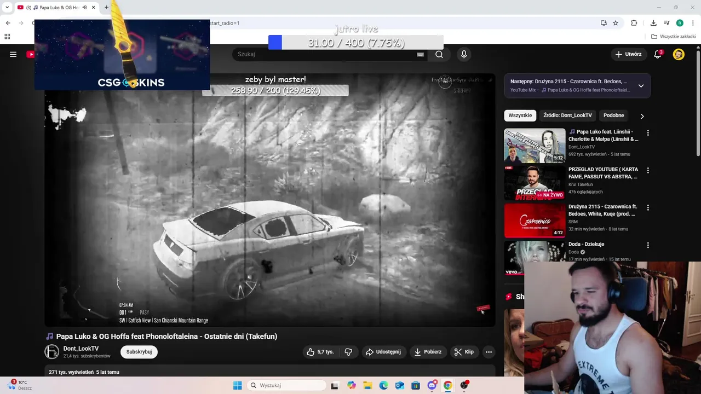The width and height of the screenshot is (701, 394).
Task: Show more filter chips with right arrow
Action: coord(642,116)
